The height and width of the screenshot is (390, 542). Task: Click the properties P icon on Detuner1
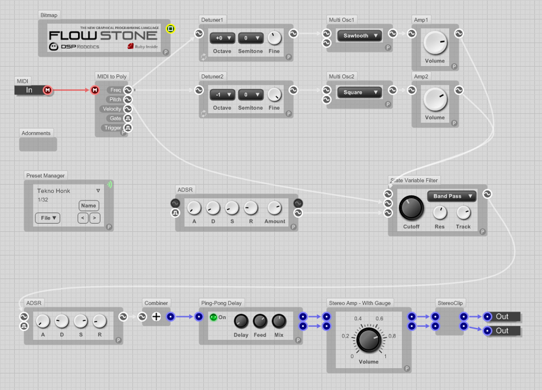point(289,57)
